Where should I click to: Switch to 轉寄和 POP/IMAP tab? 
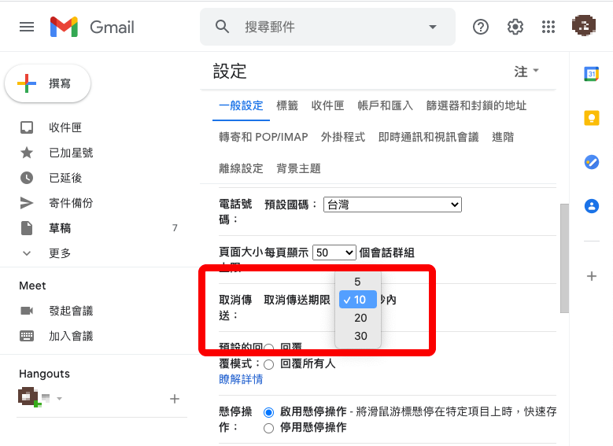[x=264, y=137]
